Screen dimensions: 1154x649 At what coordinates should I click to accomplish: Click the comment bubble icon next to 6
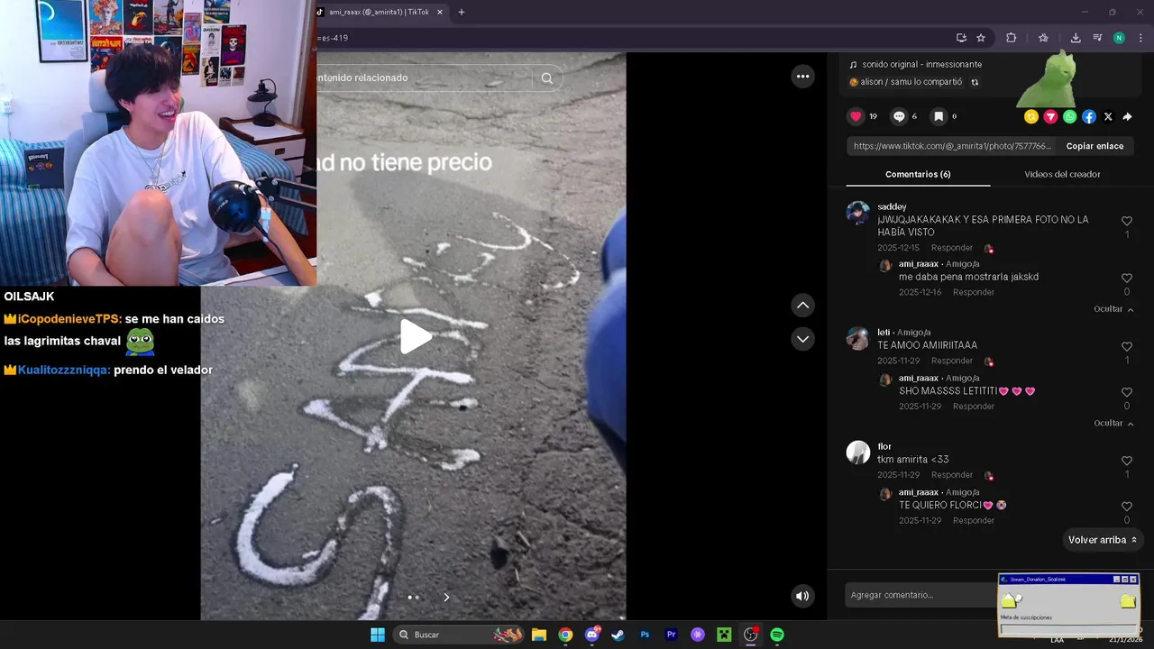point(899,116)
